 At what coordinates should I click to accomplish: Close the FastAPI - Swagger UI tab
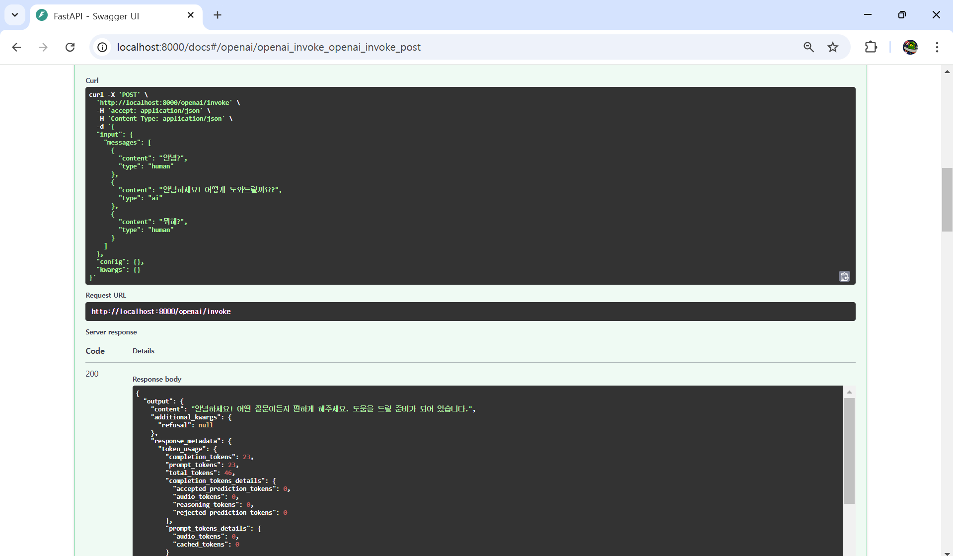click(x=191, y=15)
